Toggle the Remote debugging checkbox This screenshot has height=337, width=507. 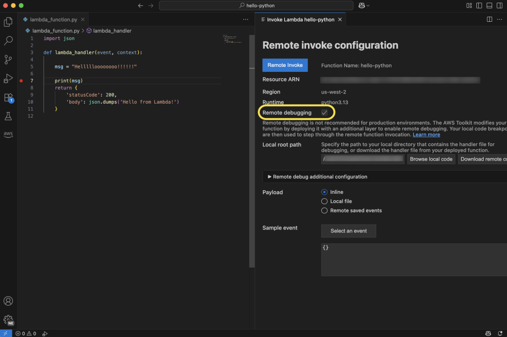[x=325, y=112]
